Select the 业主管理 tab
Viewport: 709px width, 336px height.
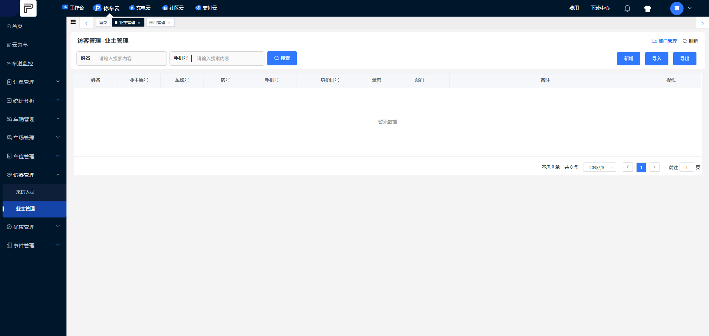click(x=127, y=23)
